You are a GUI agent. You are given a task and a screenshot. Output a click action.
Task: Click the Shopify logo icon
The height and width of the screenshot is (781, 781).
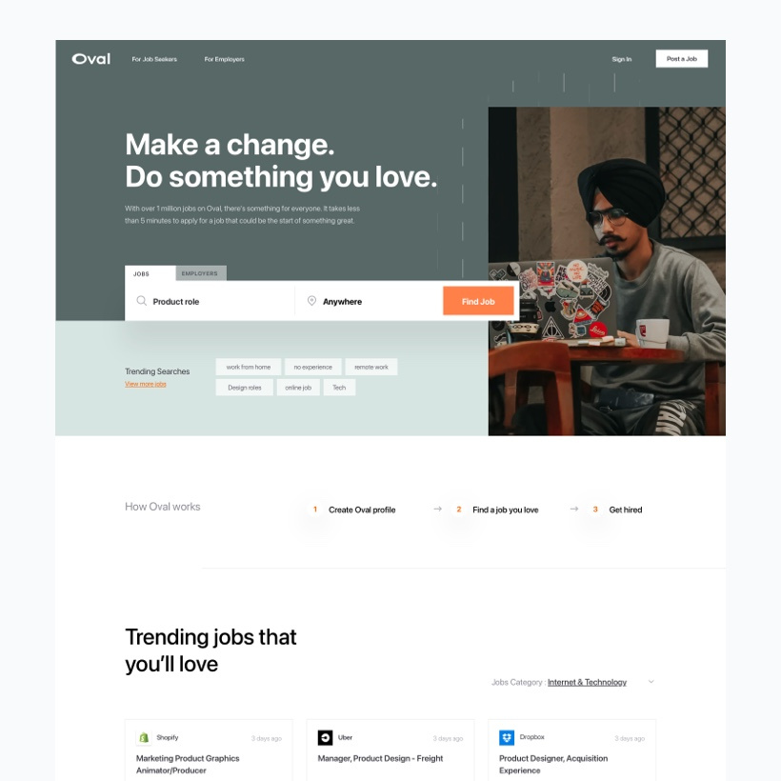click(144, 738)
